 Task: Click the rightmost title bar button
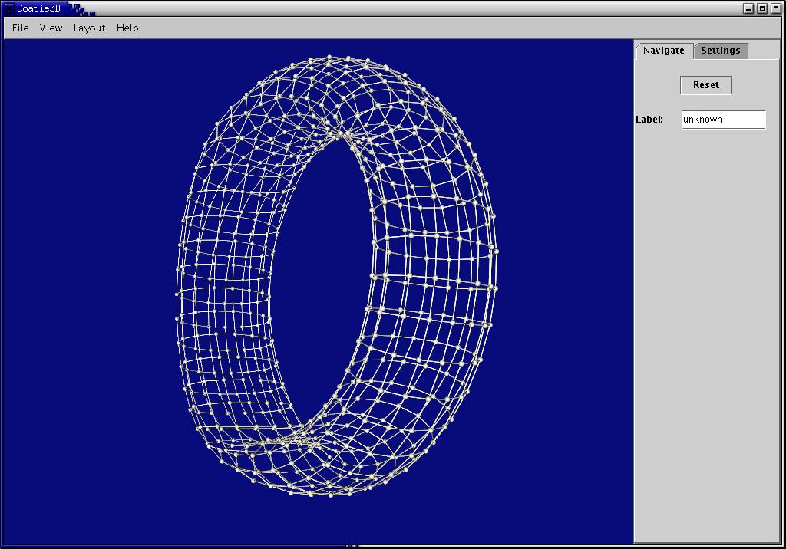tap(775, 8)
